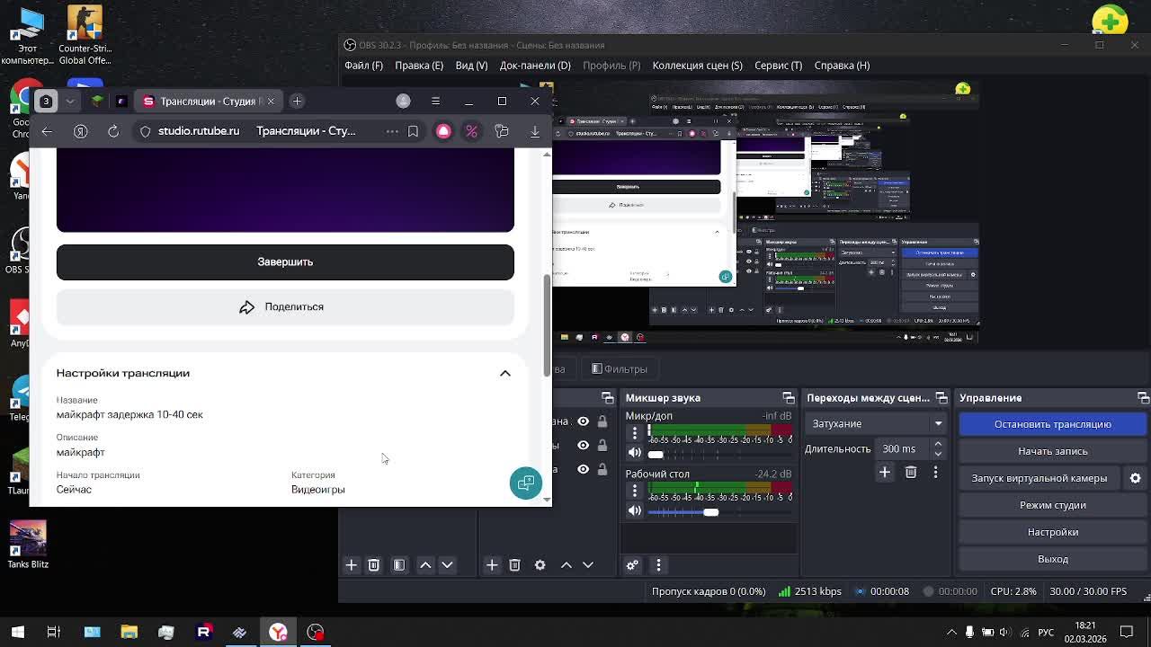Click the Поделиться button

point(285,307)
